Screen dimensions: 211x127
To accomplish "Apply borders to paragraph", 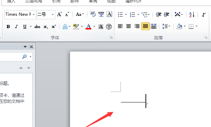I will (191, 26).
